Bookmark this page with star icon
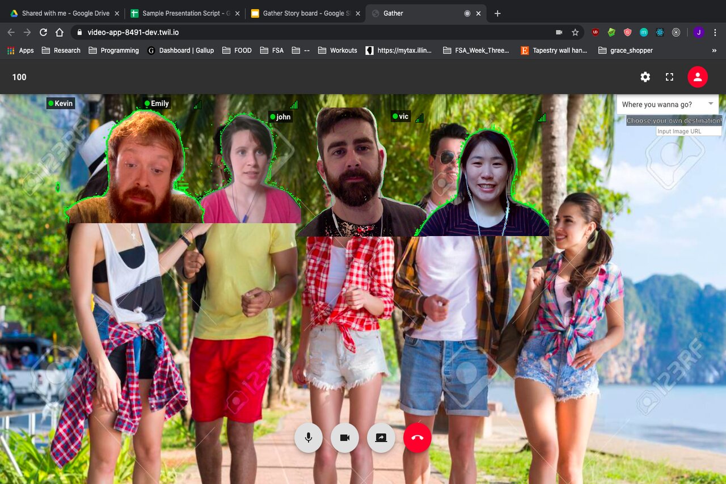This screenshot has height=484, width=726. (575, 32)
